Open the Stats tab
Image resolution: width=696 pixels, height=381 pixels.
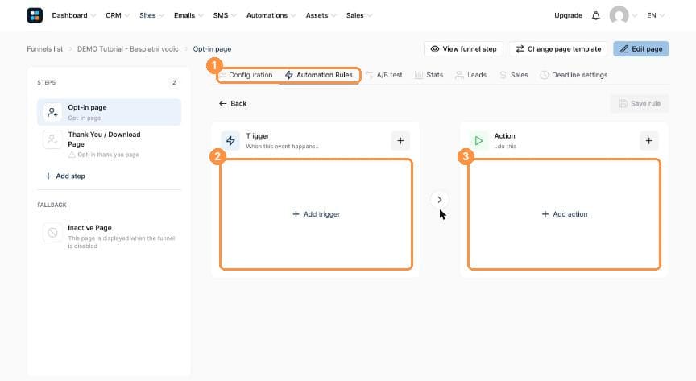(429, 75)
